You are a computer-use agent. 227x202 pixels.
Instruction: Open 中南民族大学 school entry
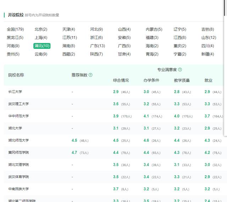[x=18, y=189]
